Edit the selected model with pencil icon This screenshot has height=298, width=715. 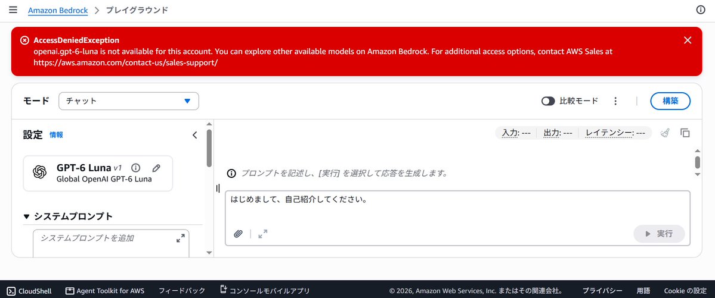(156, 167)
